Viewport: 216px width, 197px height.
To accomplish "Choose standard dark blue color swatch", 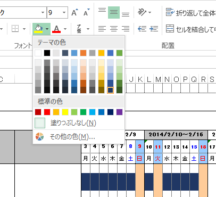I will (x=110, y=112).
